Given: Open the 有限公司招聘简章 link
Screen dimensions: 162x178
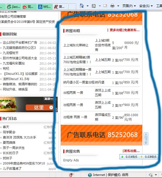Looking at the screenshot, I should pos(13,16).
